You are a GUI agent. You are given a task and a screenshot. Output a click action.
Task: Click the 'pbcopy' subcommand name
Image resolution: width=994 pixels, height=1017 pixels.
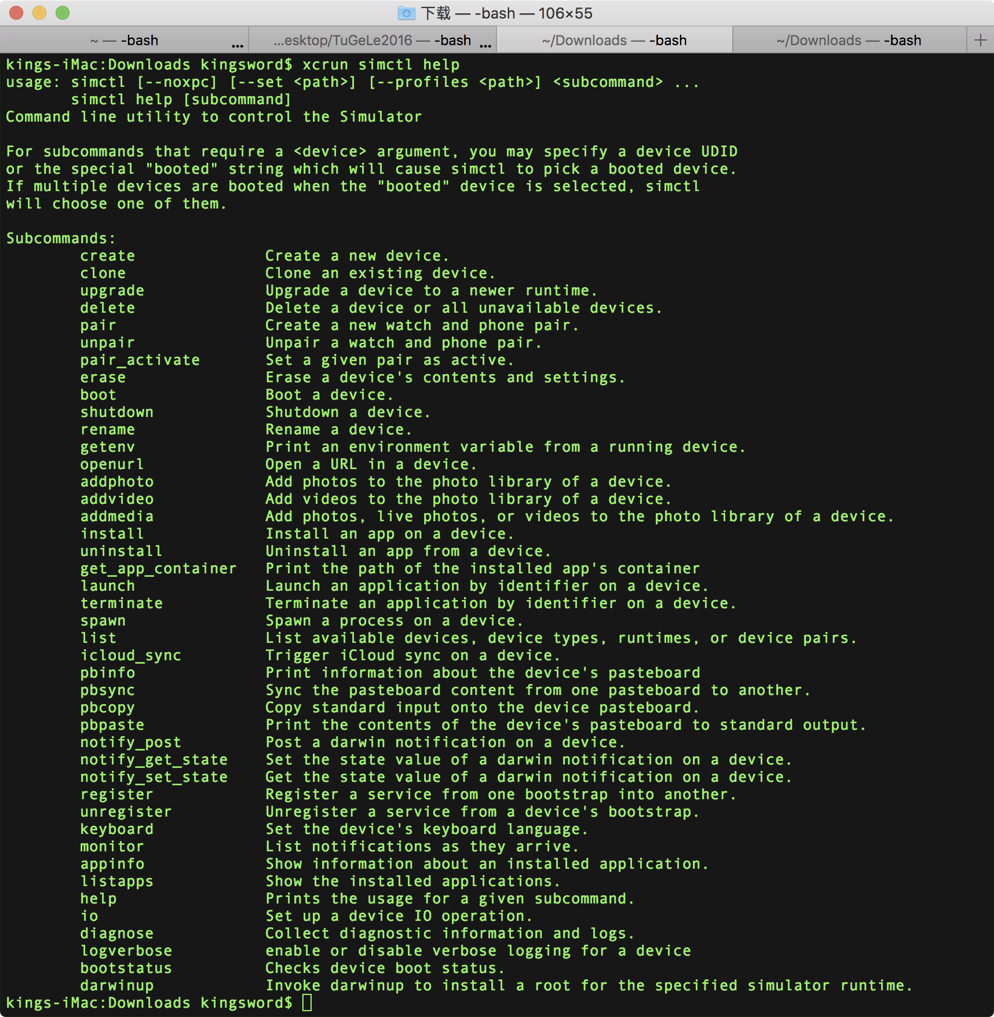click(108, 707)
